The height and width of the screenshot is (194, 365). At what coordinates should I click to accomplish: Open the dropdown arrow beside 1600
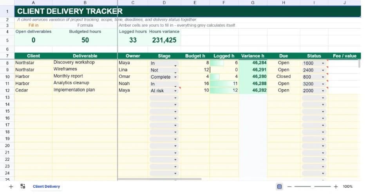click(x=323, y=63)
